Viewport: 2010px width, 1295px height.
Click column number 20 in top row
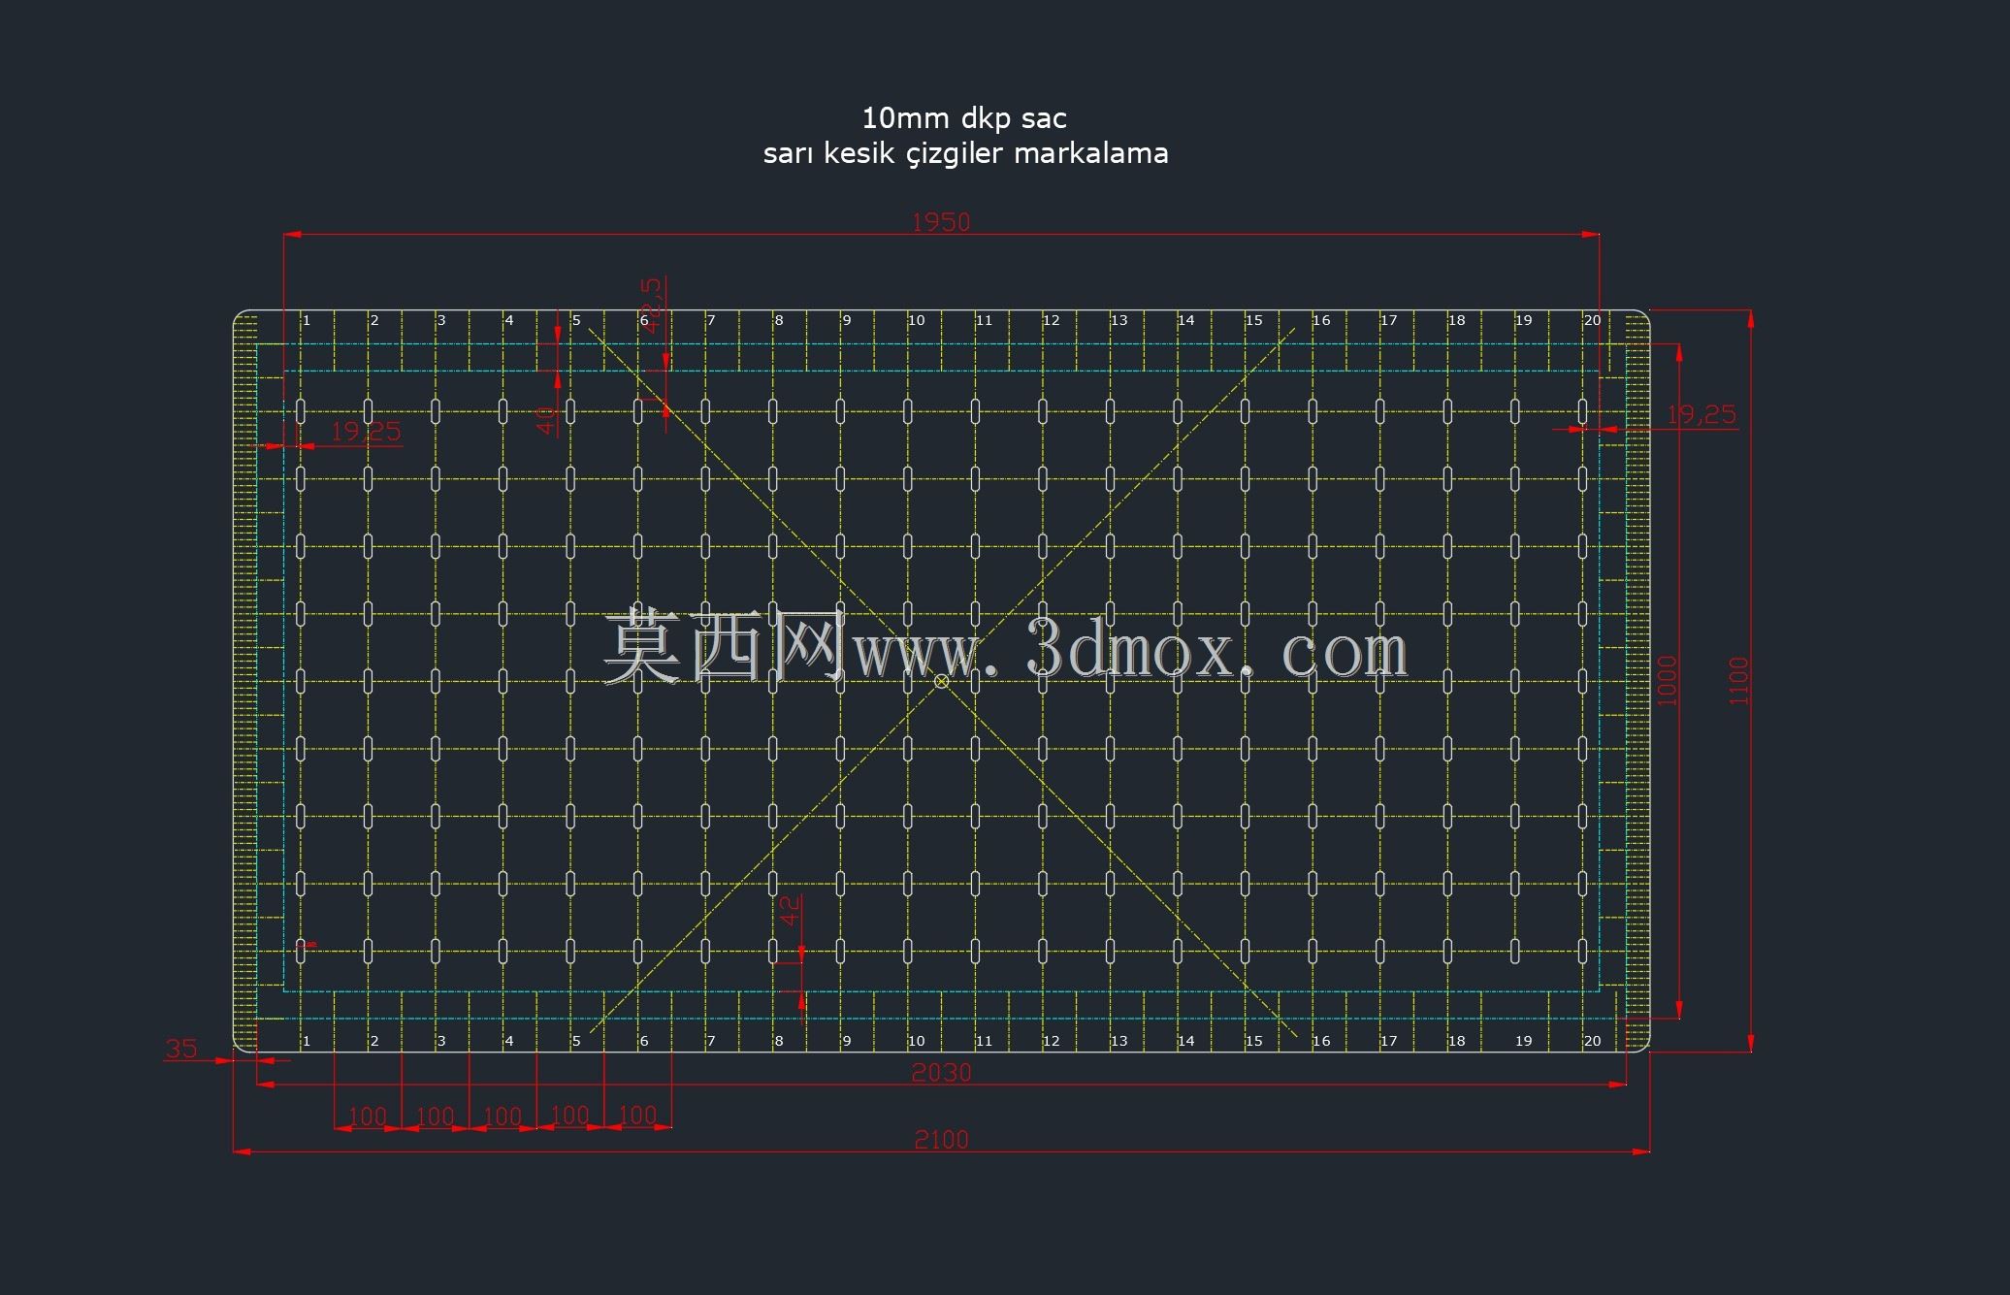(x=1592, y=320)
